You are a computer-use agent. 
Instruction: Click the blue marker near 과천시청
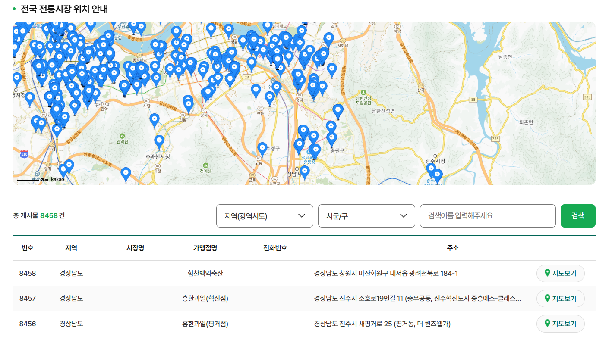pos(159,140)
